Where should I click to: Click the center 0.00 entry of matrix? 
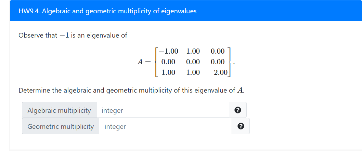[x=193, y=62]
